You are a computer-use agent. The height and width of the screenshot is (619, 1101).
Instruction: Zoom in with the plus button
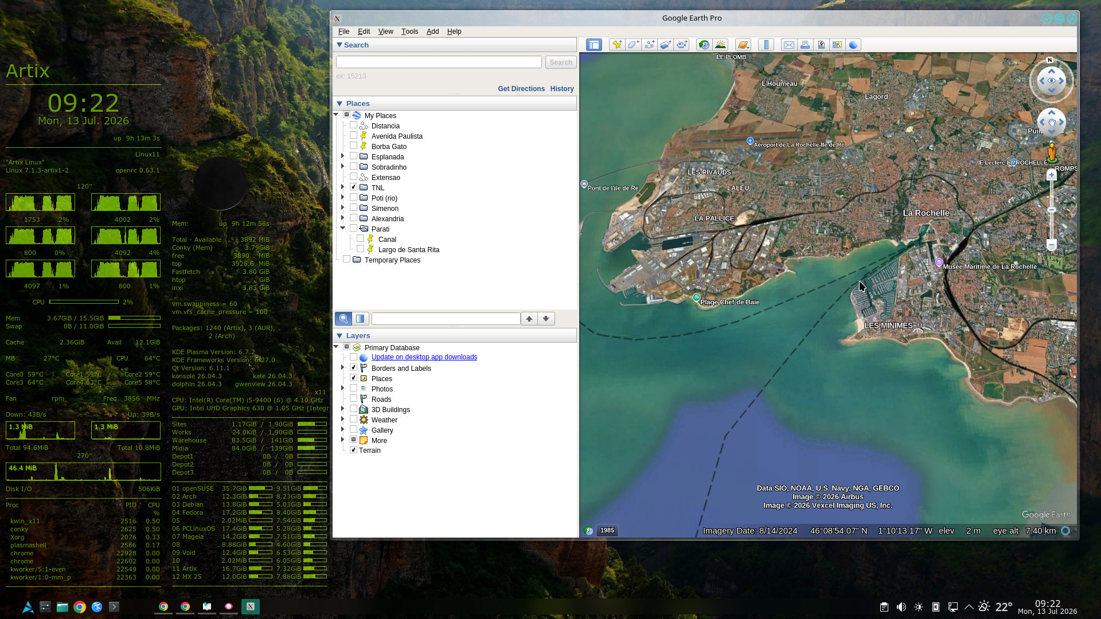(1052, 175)
